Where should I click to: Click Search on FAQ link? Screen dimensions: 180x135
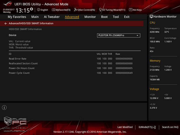[x=170, y=127]
